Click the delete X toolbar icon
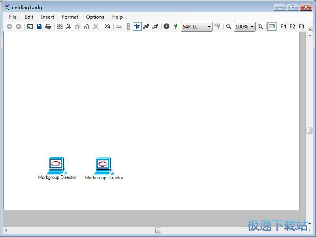 pyautogui.click(x=96, y=26)
